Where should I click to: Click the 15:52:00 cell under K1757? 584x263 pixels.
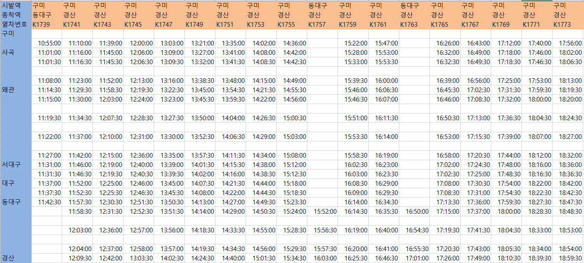323,211
